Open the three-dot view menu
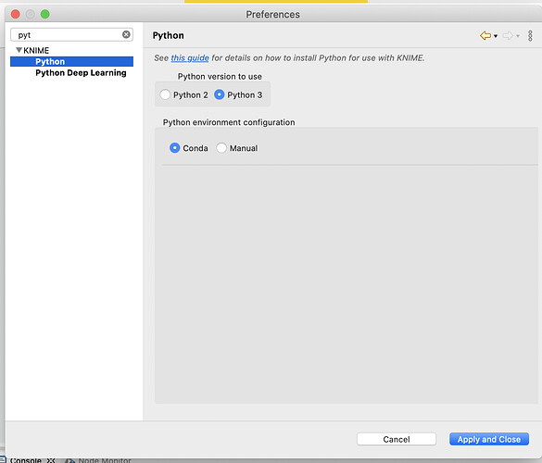 pos(530,35)
